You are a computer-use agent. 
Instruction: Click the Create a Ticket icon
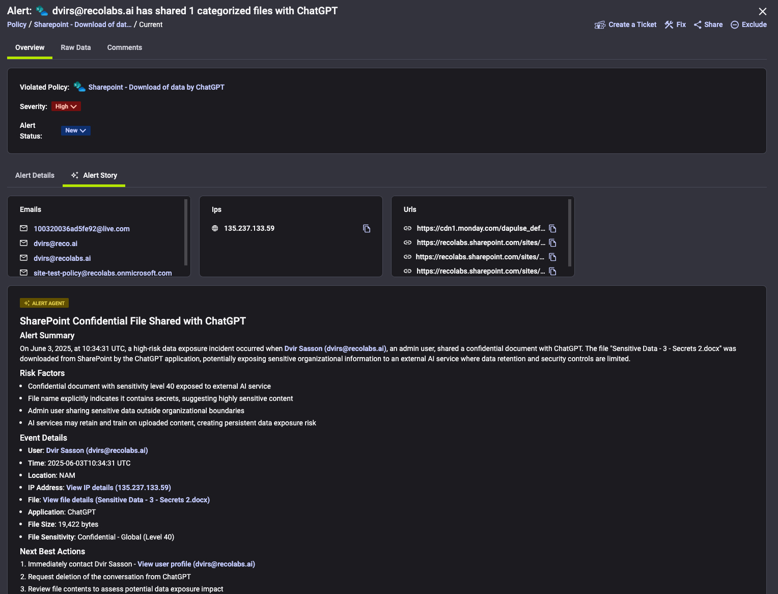pos(600,25)
